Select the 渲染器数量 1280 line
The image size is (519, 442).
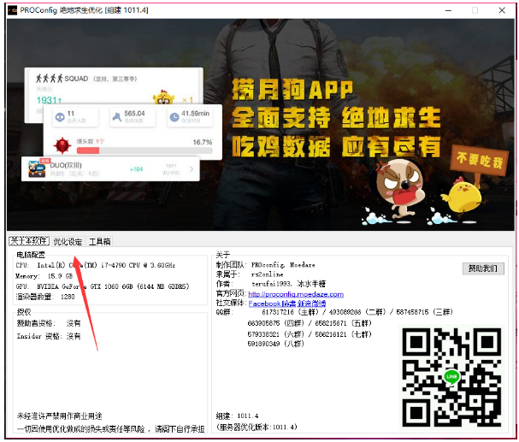[x=45, y=297]
